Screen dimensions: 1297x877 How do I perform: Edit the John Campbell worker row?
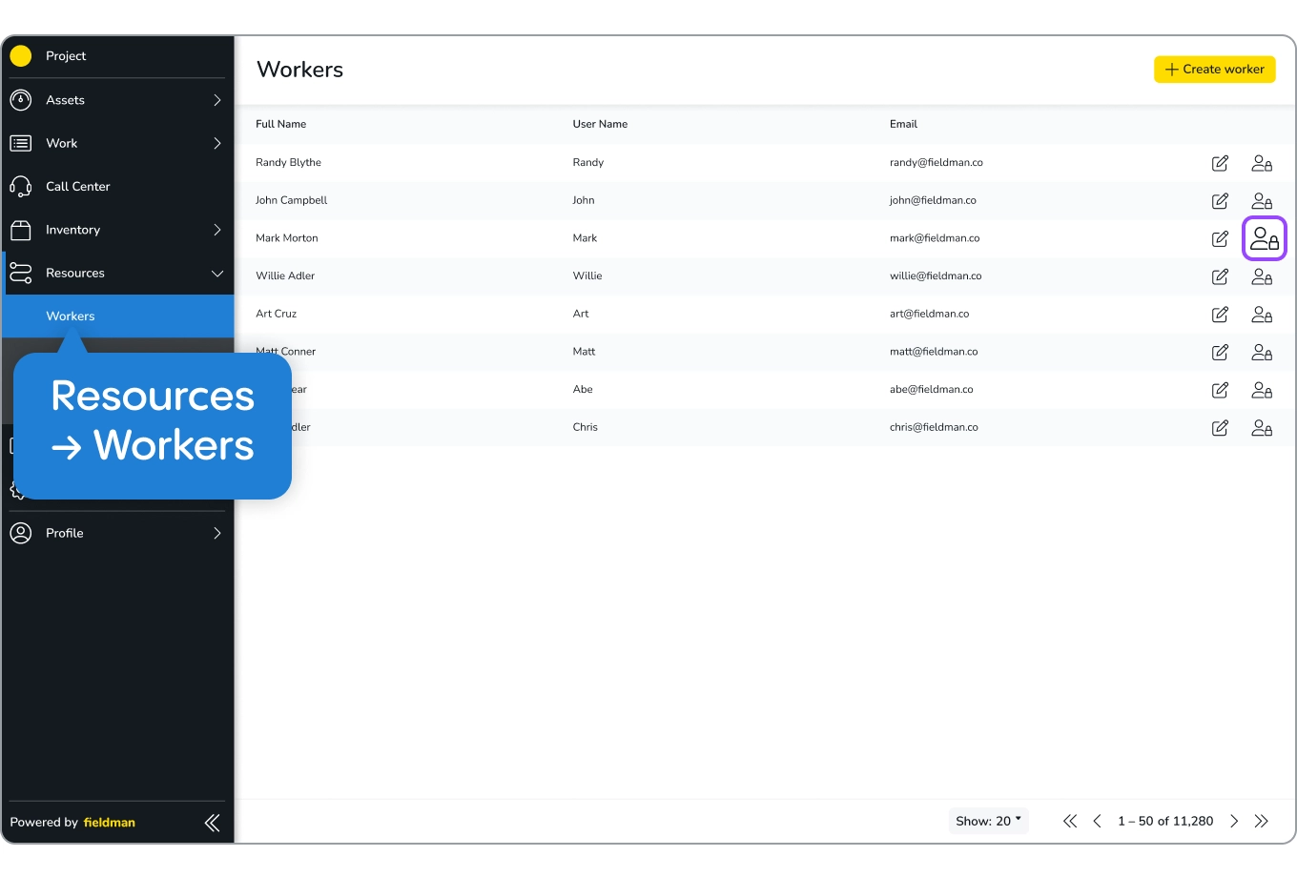pyautogui.click(x=1220, y=201)
